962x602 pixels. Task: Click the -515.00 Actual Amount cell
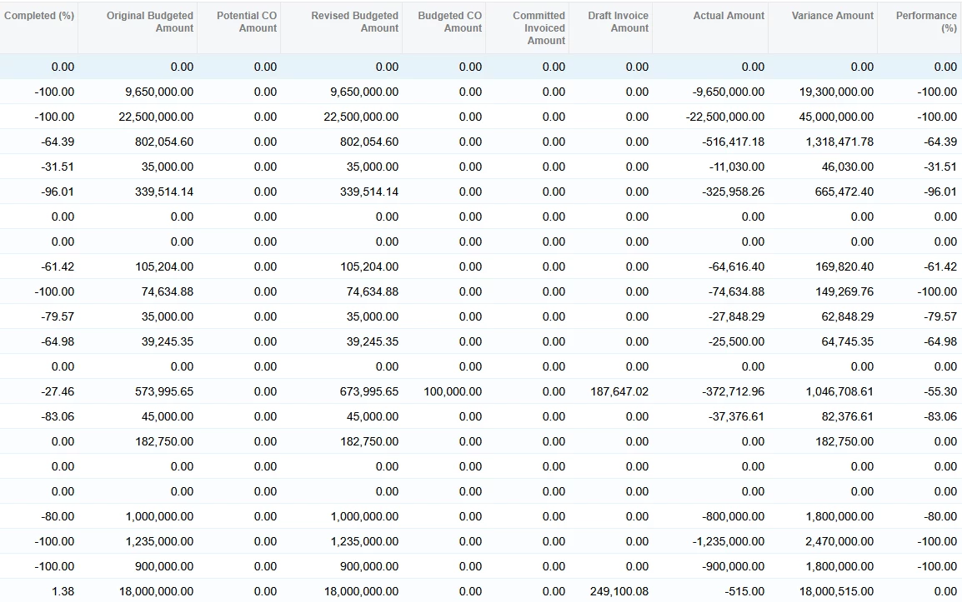(x=744, y=591)
